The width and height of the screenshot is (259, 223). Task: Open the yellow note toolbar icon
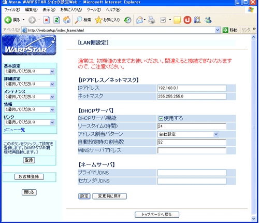click(177, 20)
